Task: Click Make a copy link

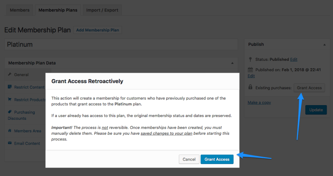Action: [x=259, y=103]
